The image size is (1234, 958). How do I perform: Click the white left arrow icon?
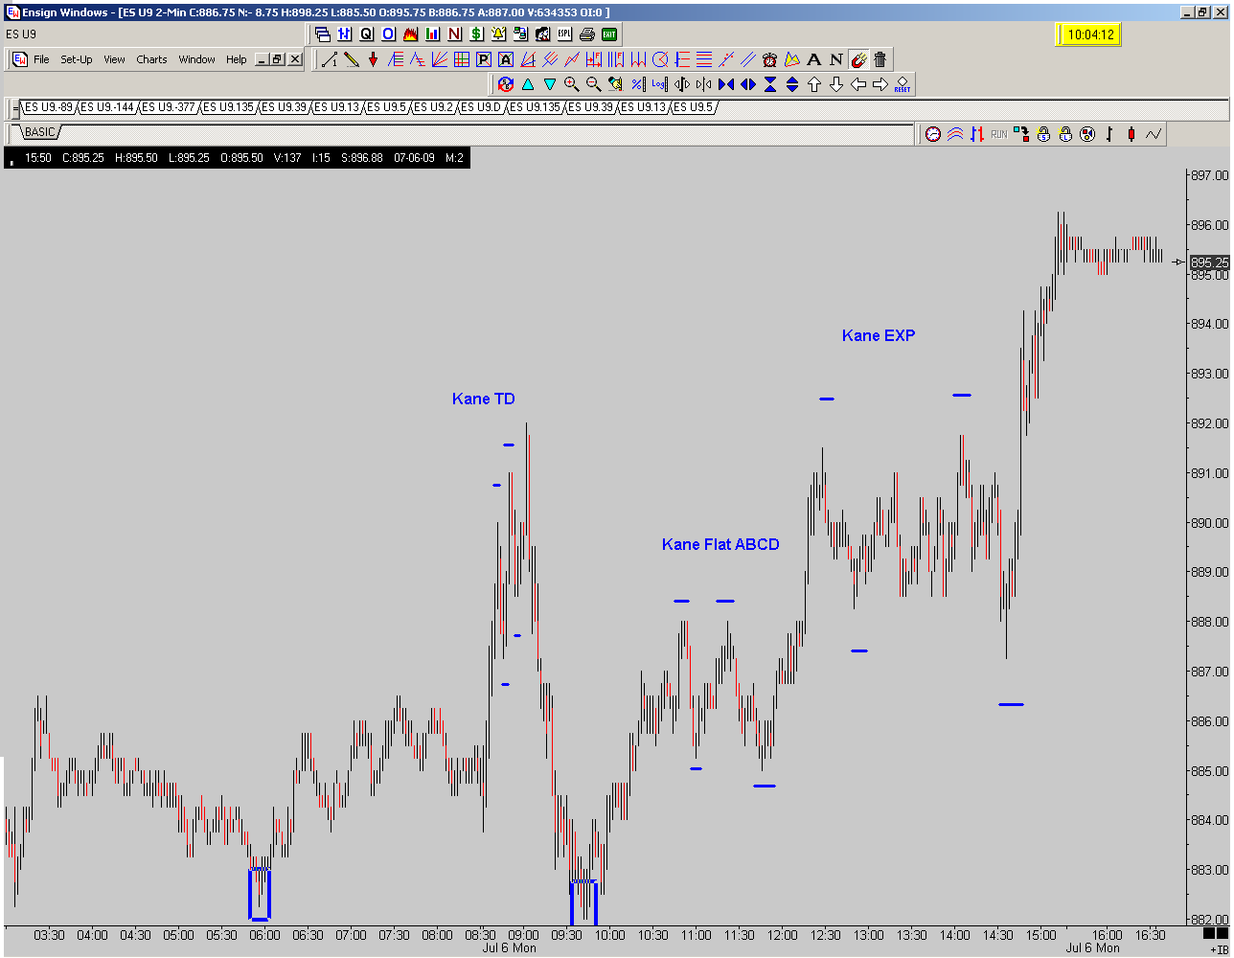pos(858,84)
